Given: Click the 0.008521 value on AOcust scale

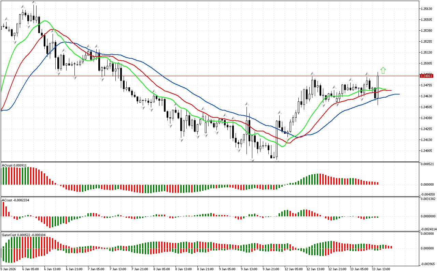Looking at the screenshot, I should pos(428,164).
